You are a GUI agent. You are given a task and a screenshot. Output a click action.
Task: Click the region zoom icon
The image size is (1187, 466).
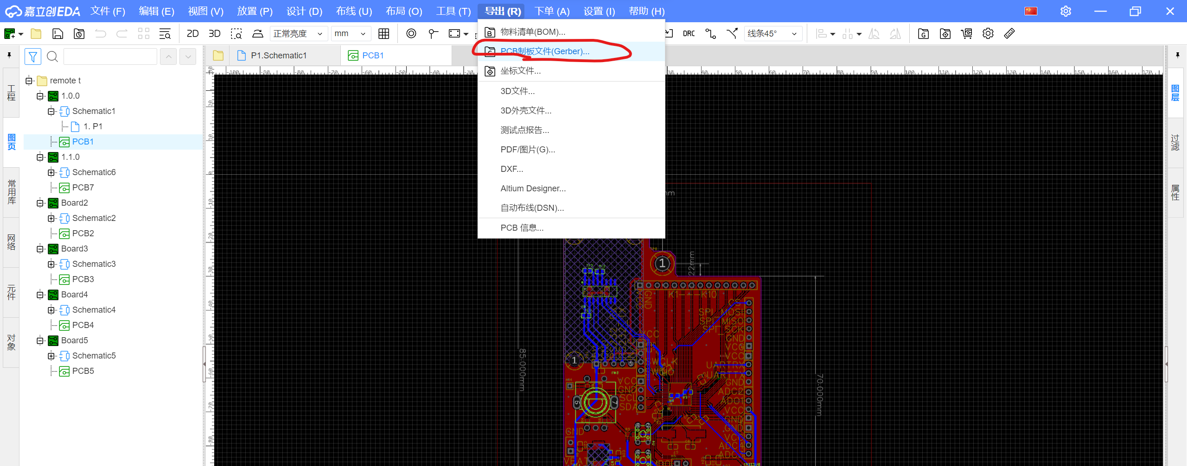click(x=236, y=34)
